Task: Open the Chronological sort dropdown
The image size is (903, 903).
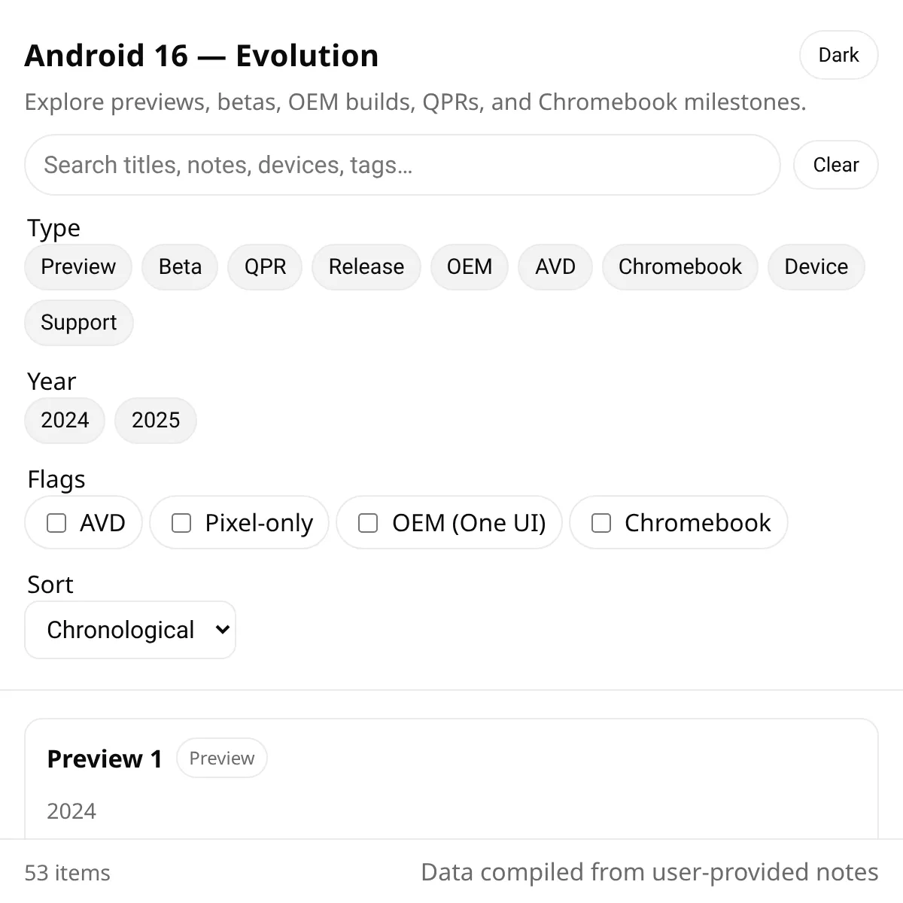Action: pyautogui.click(x=130, y=630)
